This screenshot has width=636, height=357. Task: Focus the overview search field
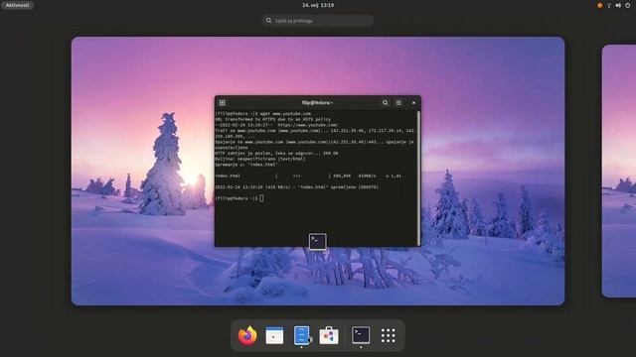[318, 21]
